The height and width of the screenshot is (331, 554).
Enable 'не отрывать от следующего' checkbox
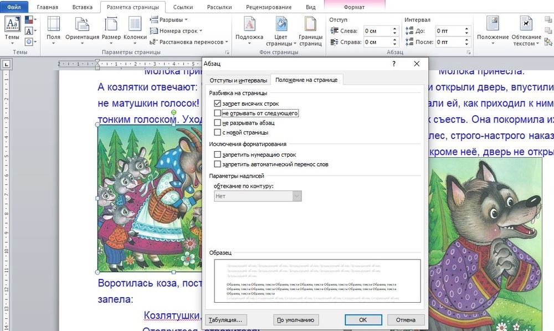point(217,113)
